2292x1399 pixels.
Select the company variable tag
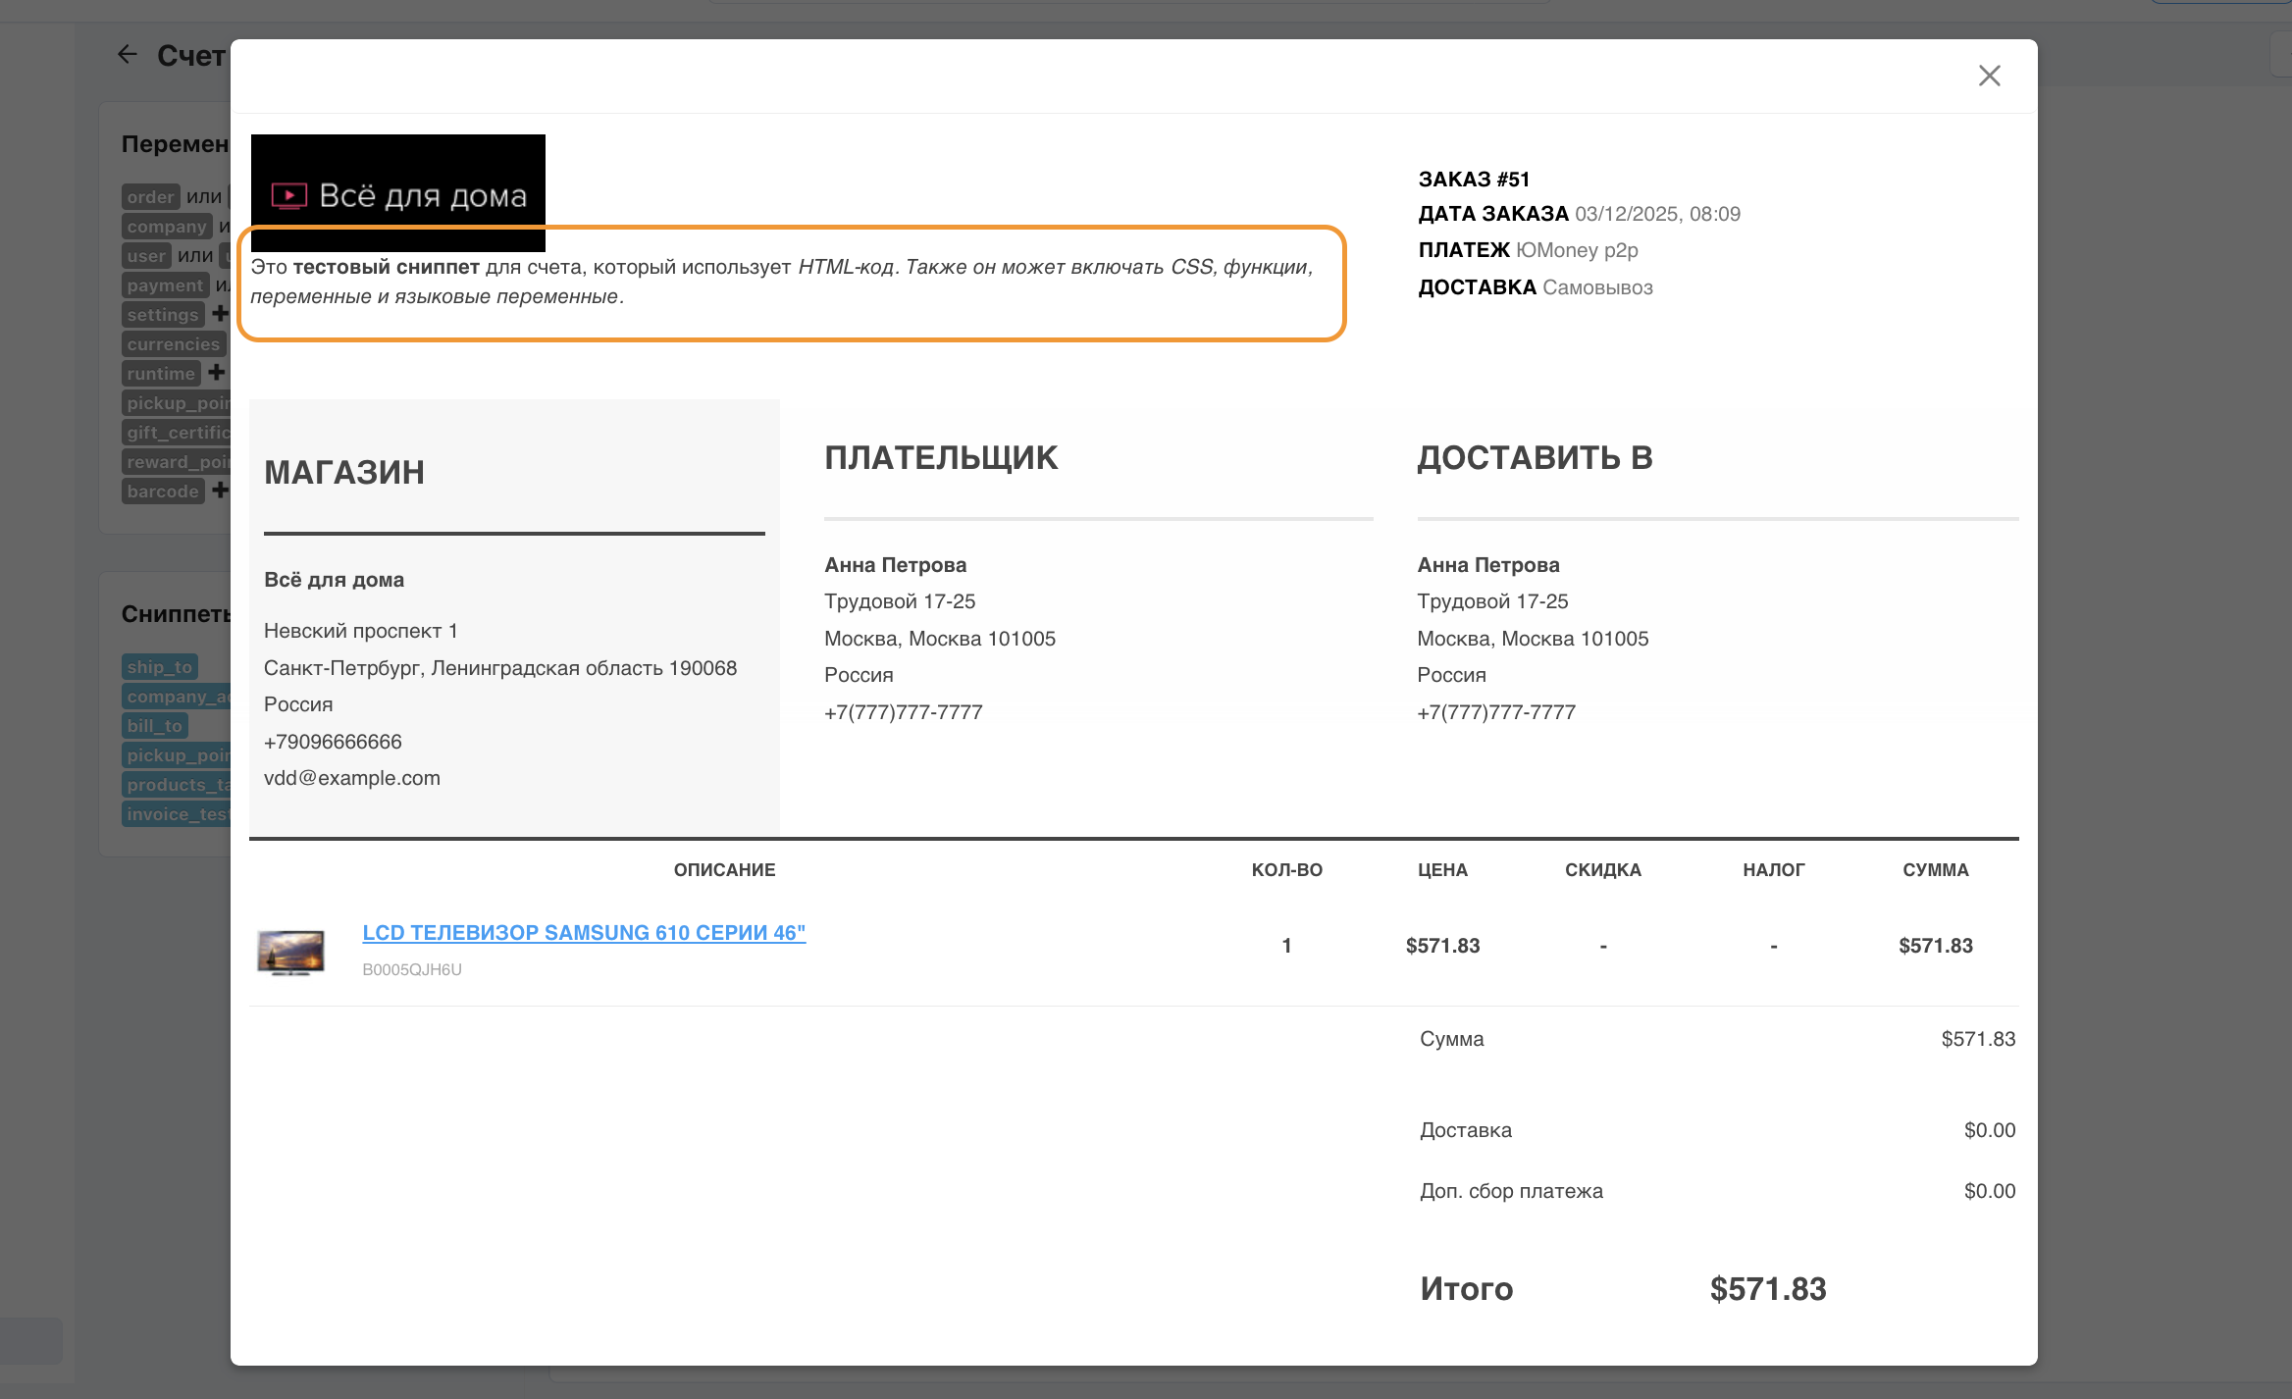click(166, 227)
